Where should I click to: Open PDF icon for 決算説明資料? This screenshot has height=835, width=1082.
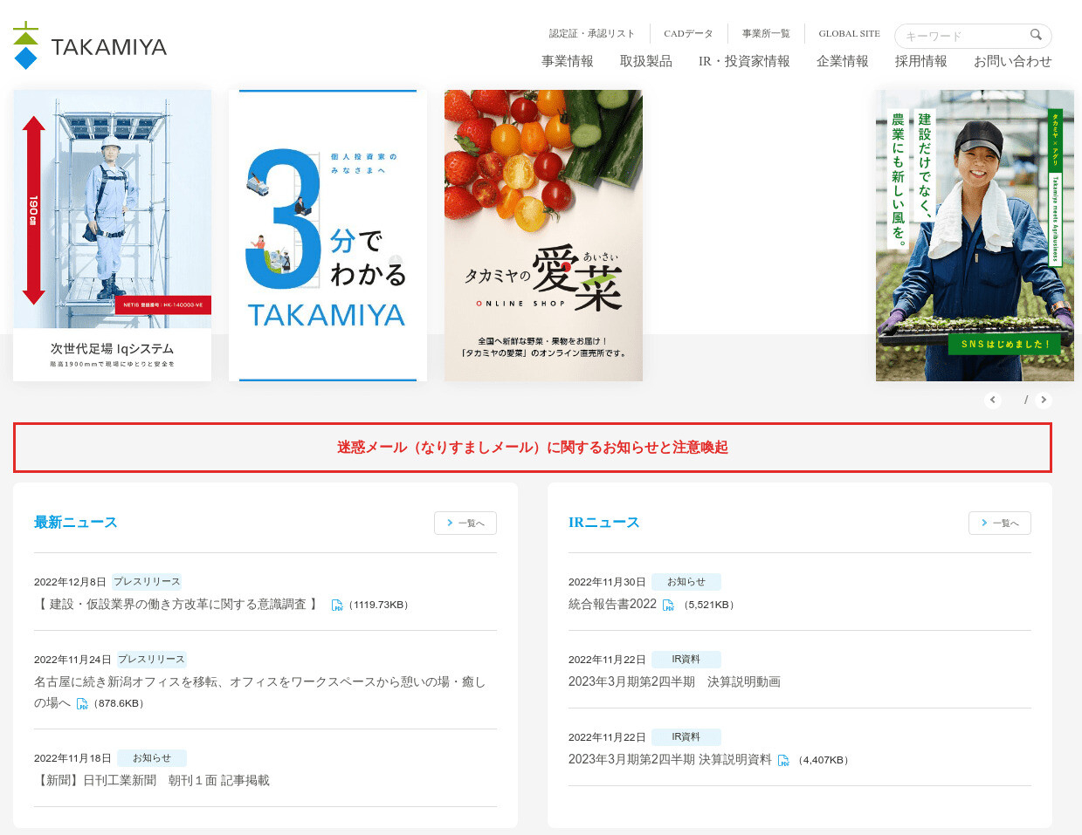point(783,760)
